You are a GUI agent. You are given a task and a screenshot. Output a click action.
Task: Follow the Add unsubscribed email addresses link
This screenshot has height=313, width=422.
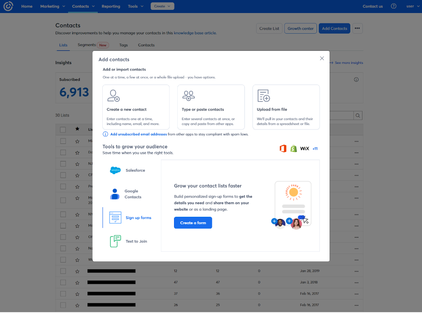point(138,134)
